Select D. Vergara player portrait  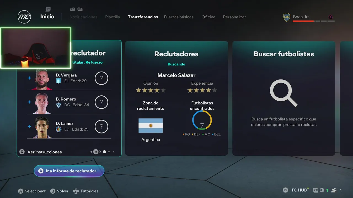click(42, 80)
